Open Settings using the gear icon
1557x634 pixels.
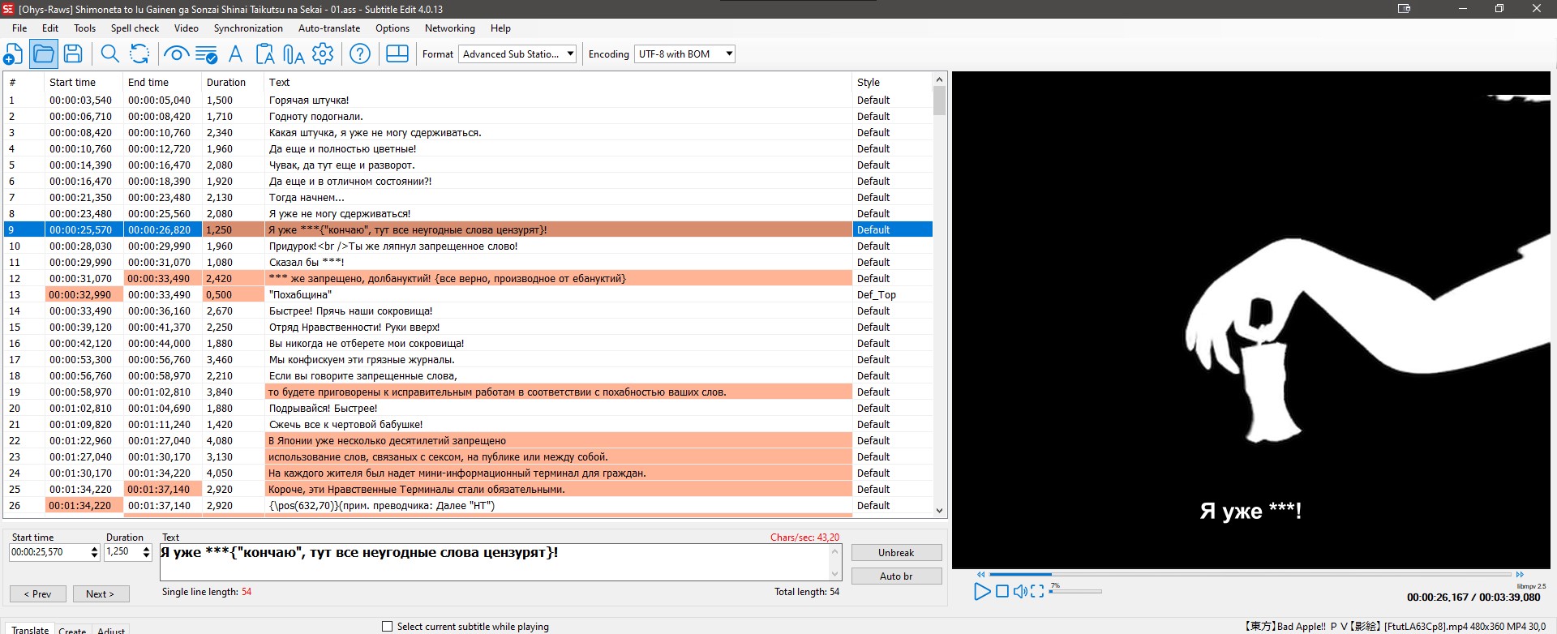(x=323, y=54)
